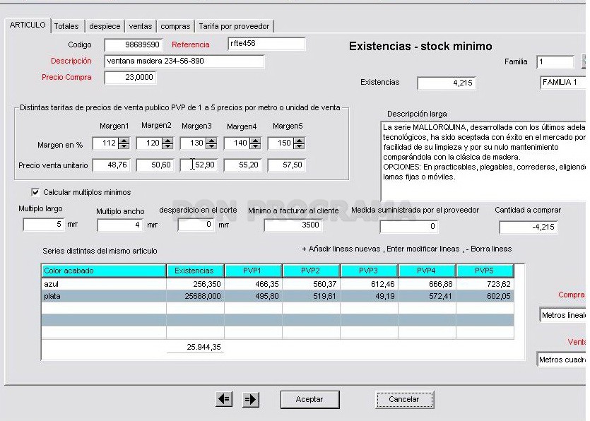The width and height of the screenshot is (590, 421).
Task: Decrease Margen4 spinner value
Action: point(255,146)
